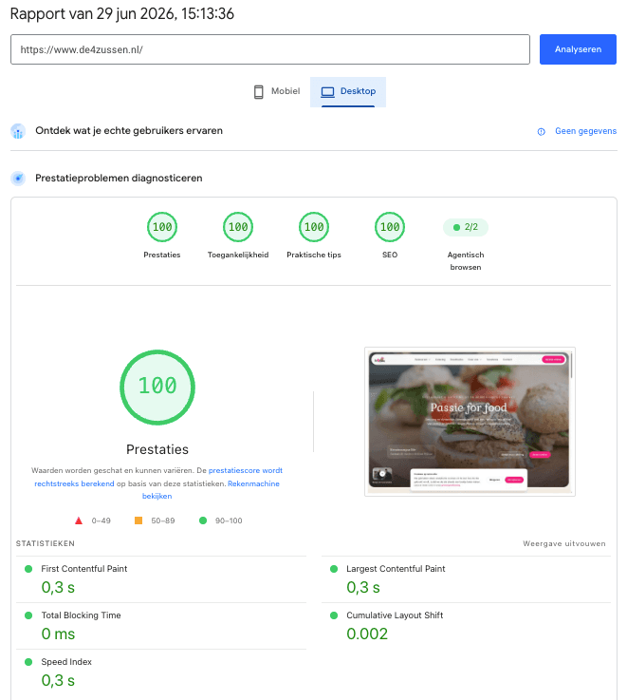627x700 pixels.
Task: Click Weergave uitvouwen to expand view
Action: point(563,543)
